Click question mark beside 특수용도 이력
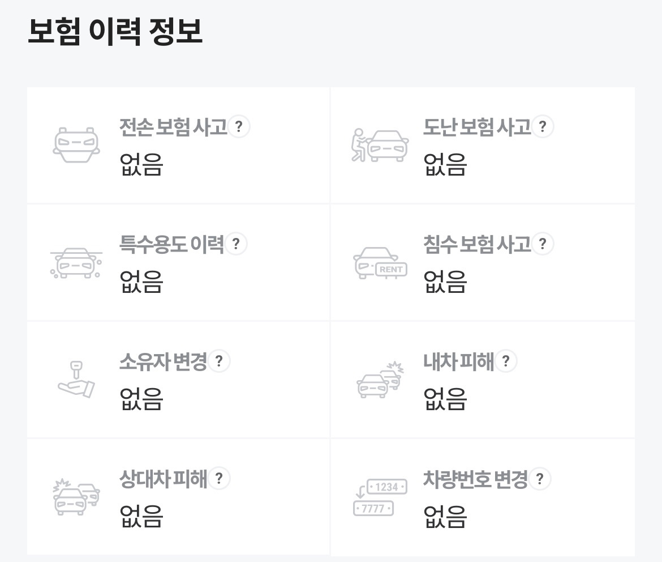Viewport: 662px width, 562px height. [236, 244]
